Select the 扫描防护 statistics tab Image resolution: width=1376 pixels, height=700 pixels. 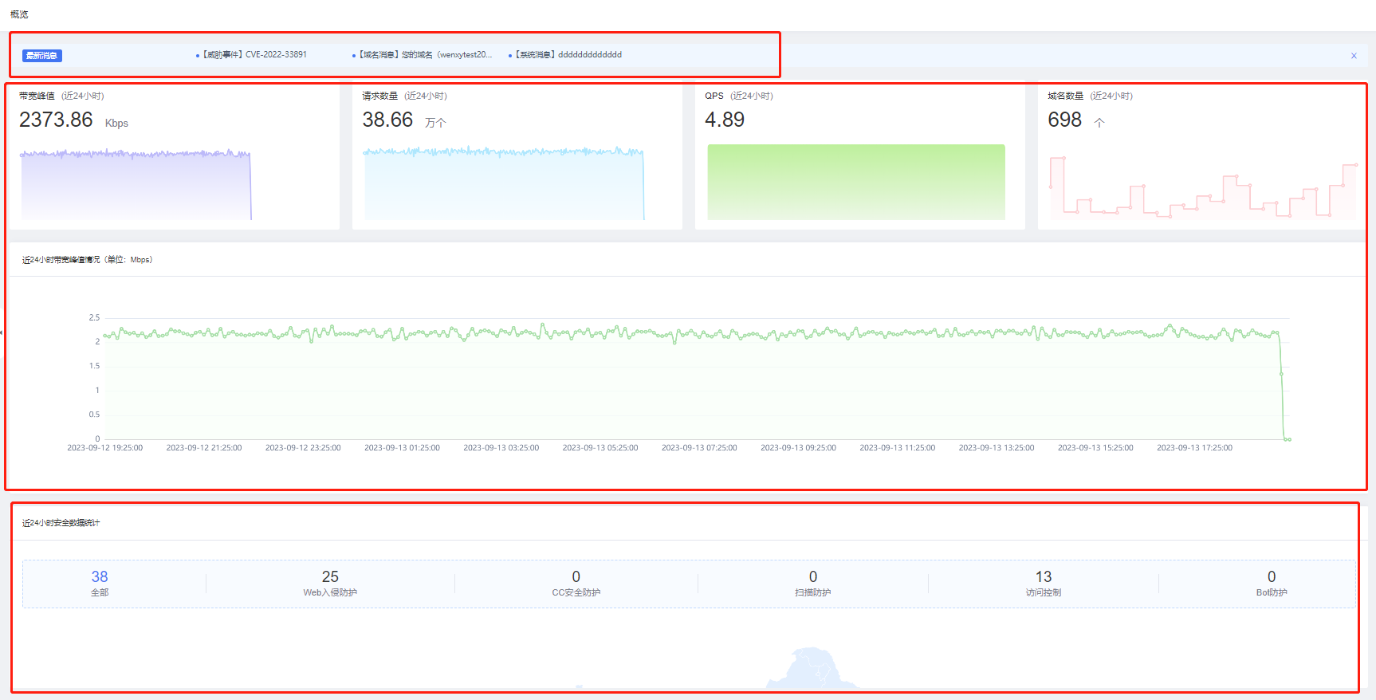click(x=812, y=583)
